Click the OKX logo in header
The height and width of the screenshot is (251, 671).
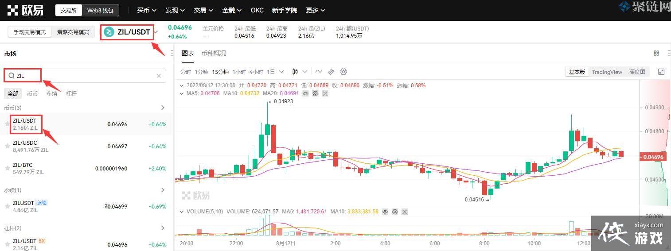pyautogui.click(x=25, y=10)
